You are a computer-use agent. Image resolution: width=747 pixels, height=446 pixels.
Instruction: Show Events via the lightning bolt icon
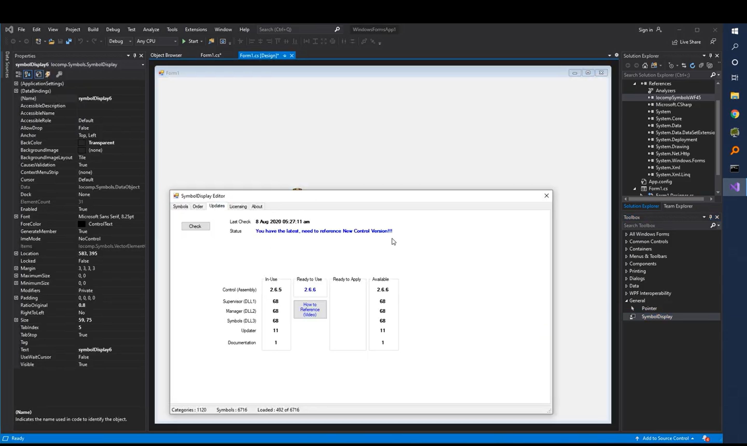tap(48, 74)
